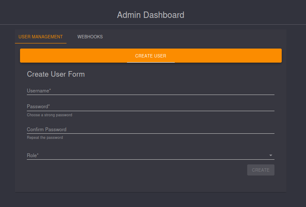
Task: Click the Create User Form heading
Action: click(x=56, y=74)
